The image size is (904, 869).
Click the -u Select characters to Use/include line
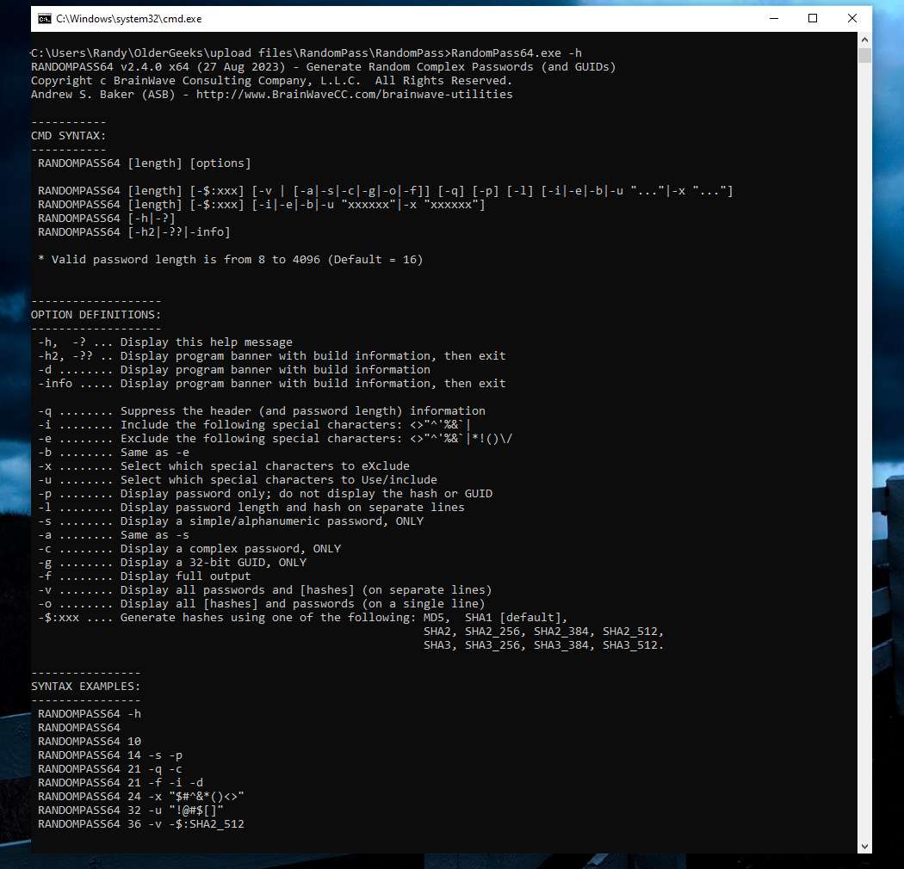238,480
